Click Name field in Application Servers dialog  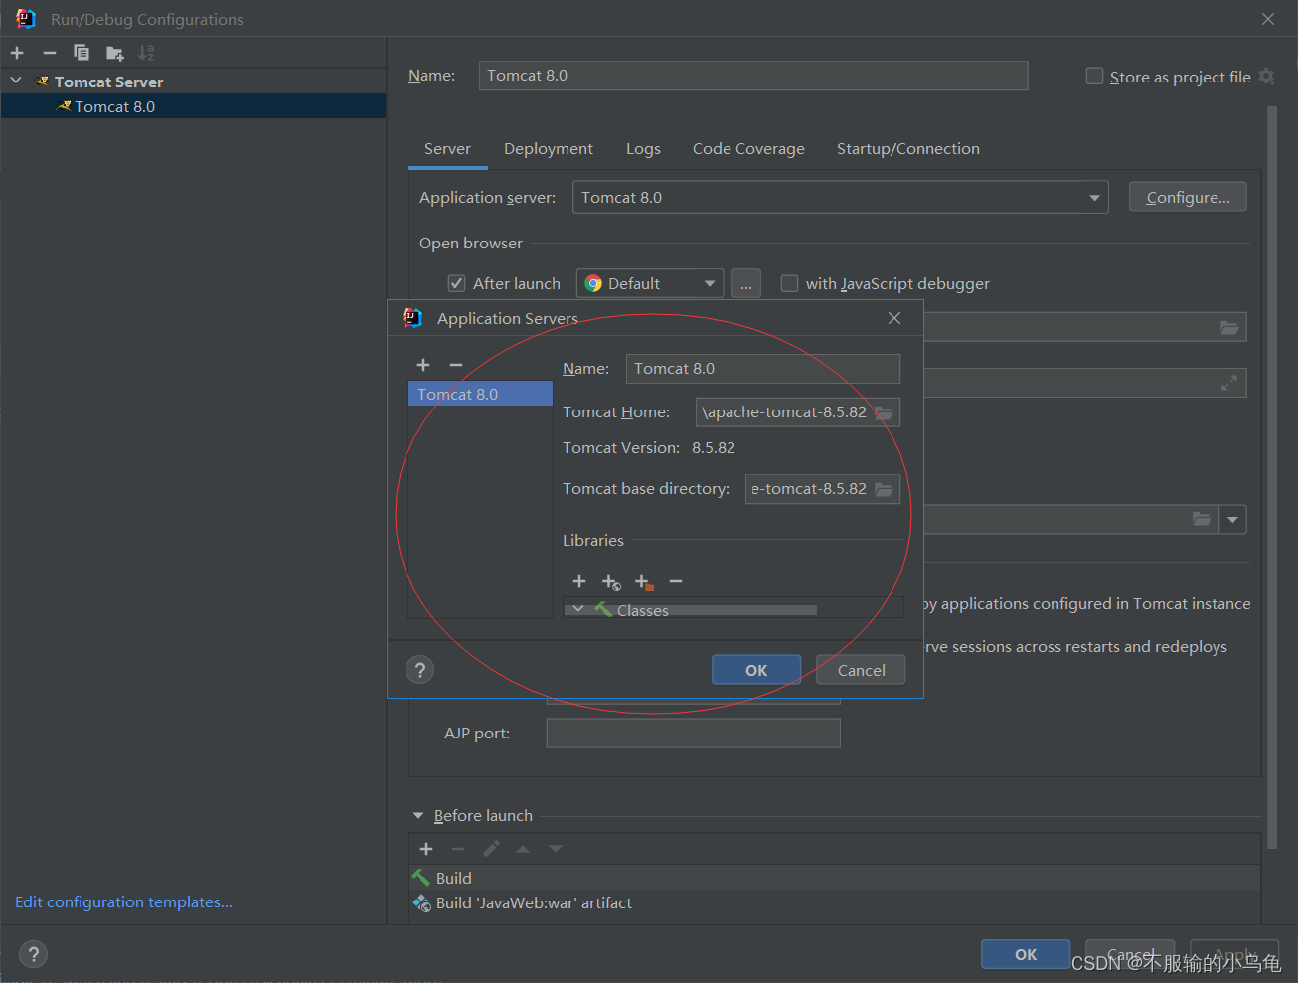click(x=763, y=369)
